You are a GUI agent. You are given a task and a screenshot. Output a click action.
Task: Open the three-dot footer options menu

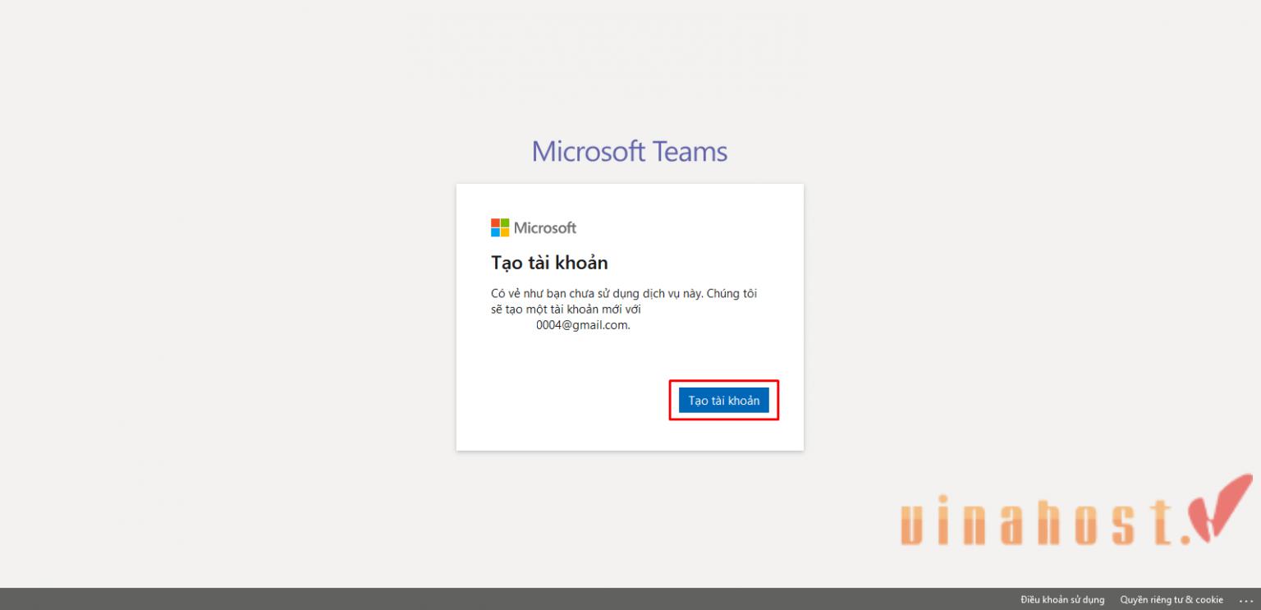click(x=1245, y=600)
